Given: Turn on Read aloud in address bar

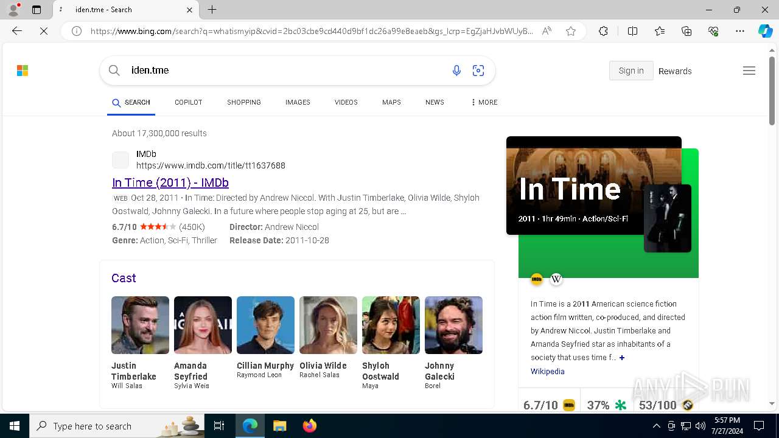Looking at the screenshot, I should tap(547, 31).
